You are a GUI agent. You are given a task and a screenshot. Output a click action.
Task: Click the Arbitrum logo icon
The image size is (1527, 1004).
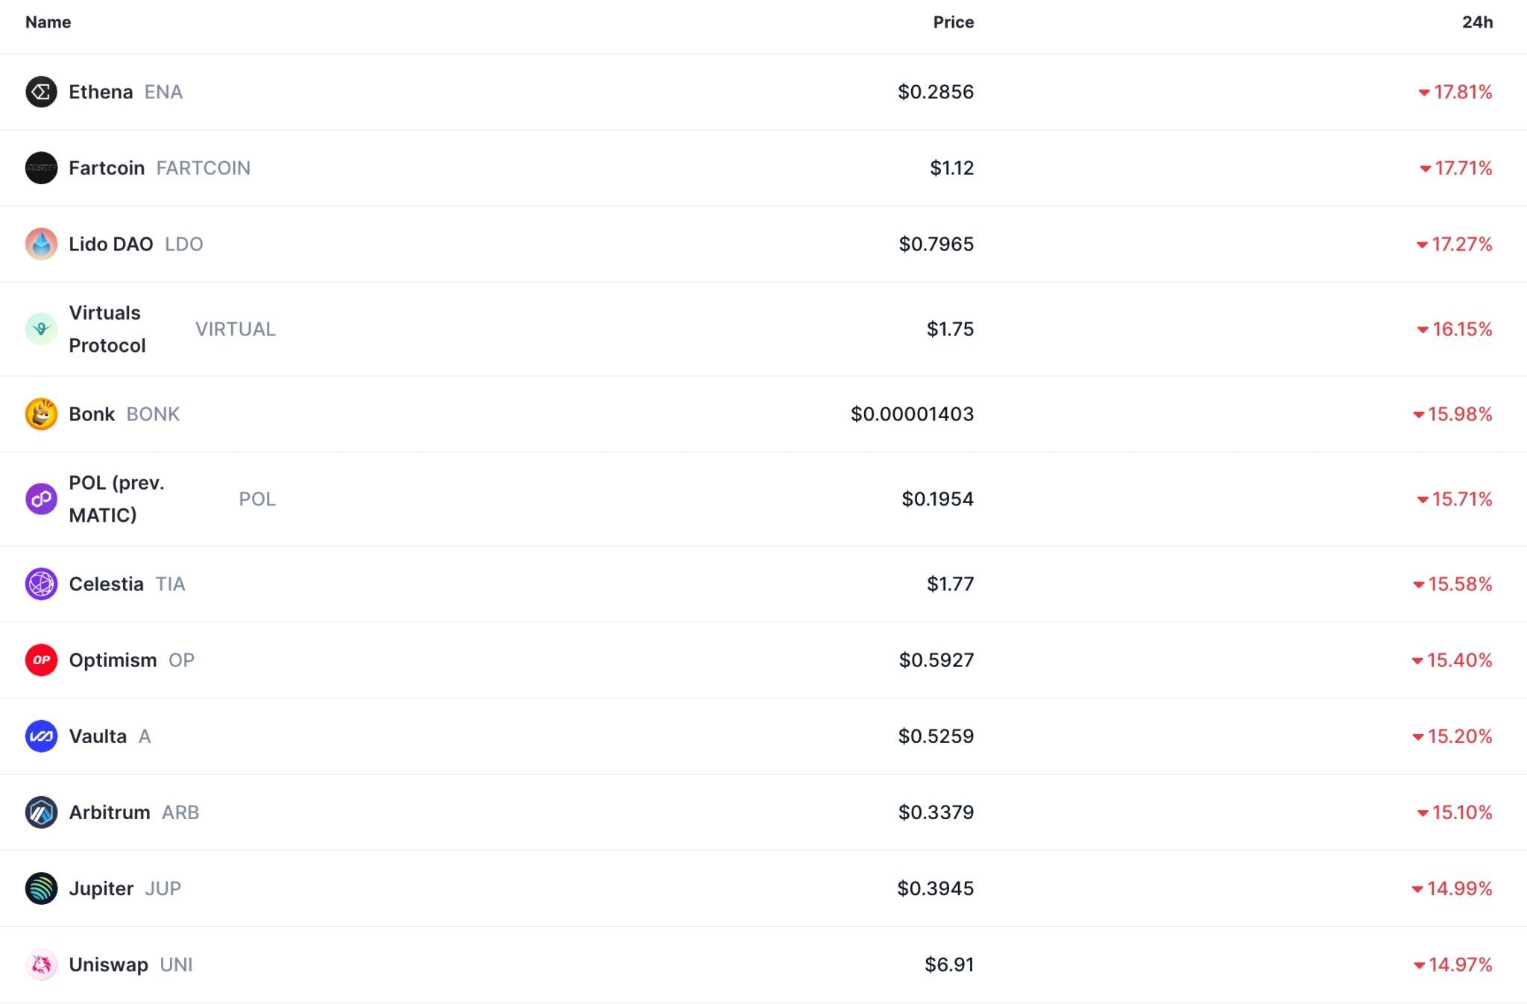[x=41, y=812]
